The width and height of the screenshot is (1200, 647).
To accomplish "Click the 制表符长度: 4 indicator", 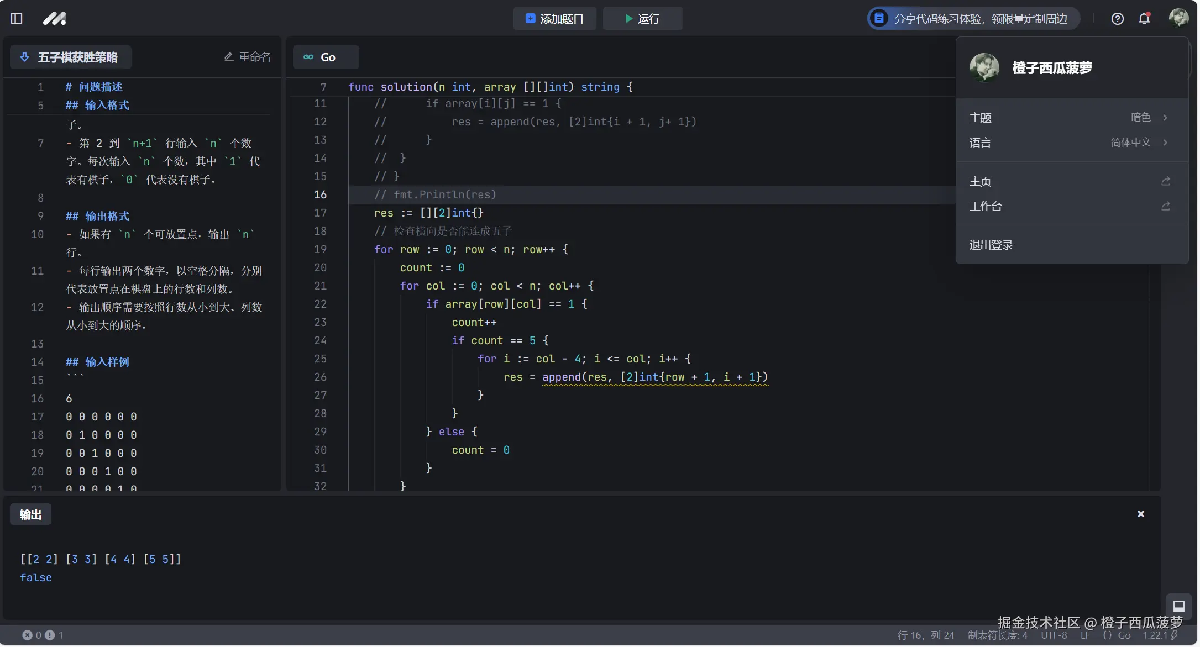I will point(997,635).
